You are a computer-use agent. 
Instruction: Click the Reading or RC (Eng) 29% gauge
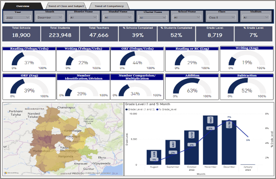click(x=192, y=59)
